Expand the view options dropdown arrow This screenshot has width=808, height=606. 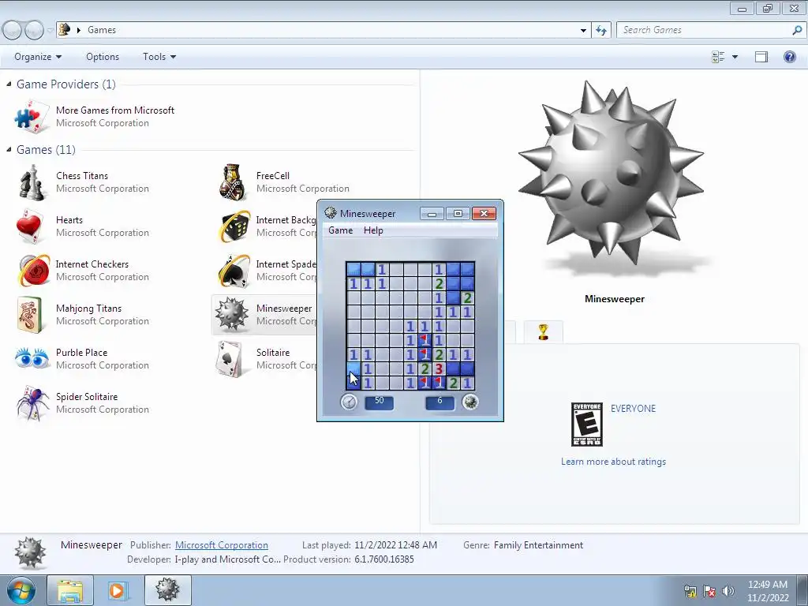tap(735, 57)
